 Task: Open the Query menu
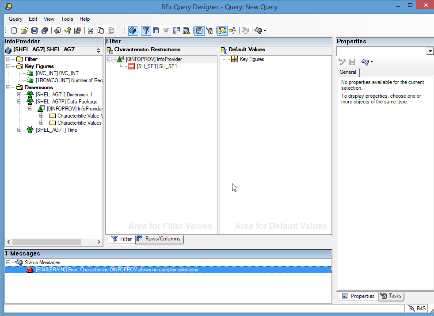15,19
